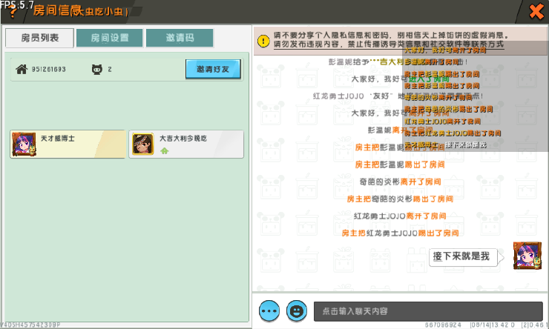Select the 大吉大利今晚吃 player name
549x329 pixels.
coord(180,139)
